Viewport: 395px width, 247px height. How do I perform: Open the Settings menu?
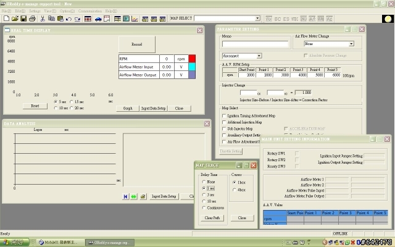(x=35, y=11)
